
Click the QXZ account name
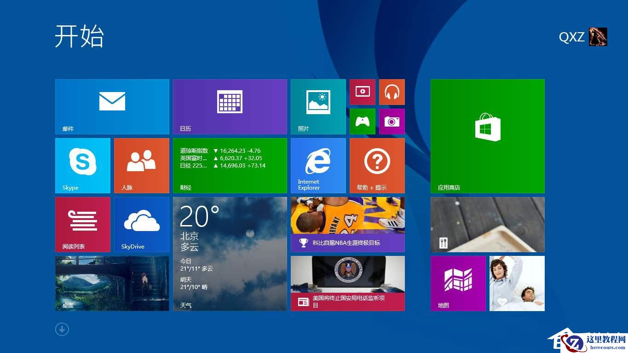click(572, 37)
